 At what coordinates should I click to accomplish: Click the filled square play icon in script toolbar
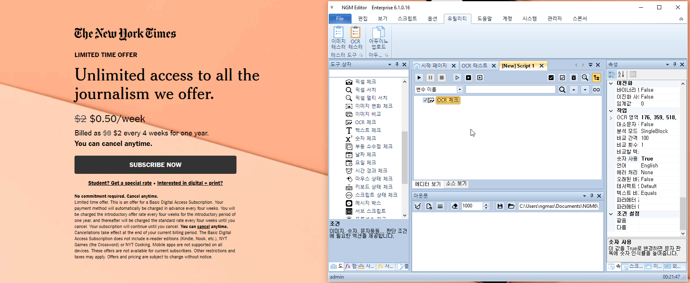(469, 78)
